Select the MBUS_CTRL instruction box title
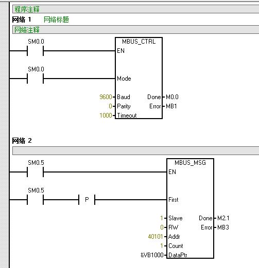259x268 pixels. click(x=139, y=42)
